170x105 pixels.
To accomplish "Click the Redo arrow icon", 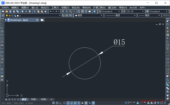I will click(x=56, y=11).
